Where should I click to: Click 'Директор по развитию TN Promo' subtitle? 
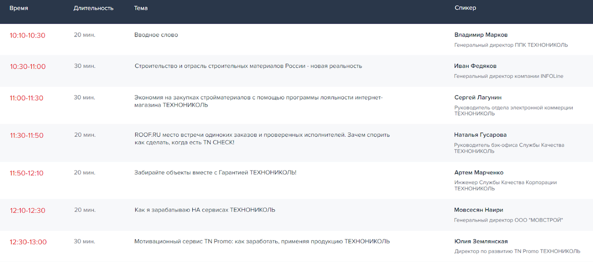pyautogui.click(x=517, y=252)
